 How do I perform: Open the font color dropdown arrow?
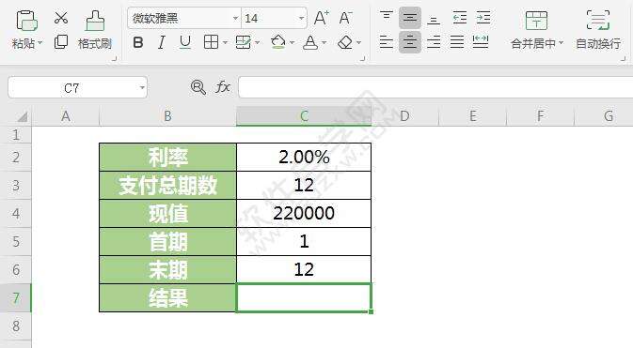[x=324, y=42]
